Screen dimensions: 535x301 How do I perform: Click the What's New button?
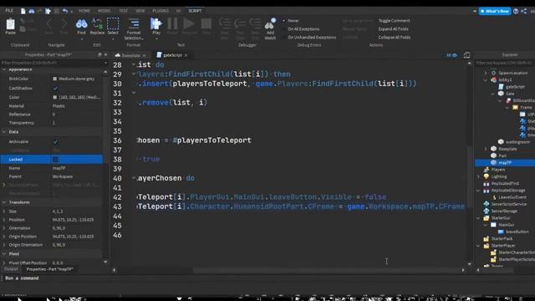[495, 11]
